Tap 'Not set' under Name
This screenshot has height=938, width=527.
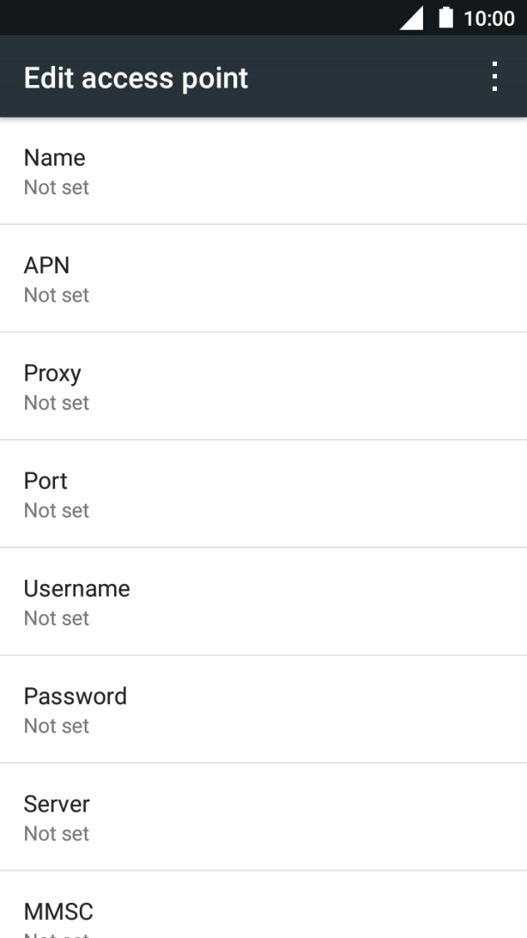57,187
